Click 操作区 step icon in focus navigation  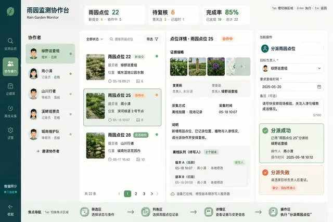point(273,212)
